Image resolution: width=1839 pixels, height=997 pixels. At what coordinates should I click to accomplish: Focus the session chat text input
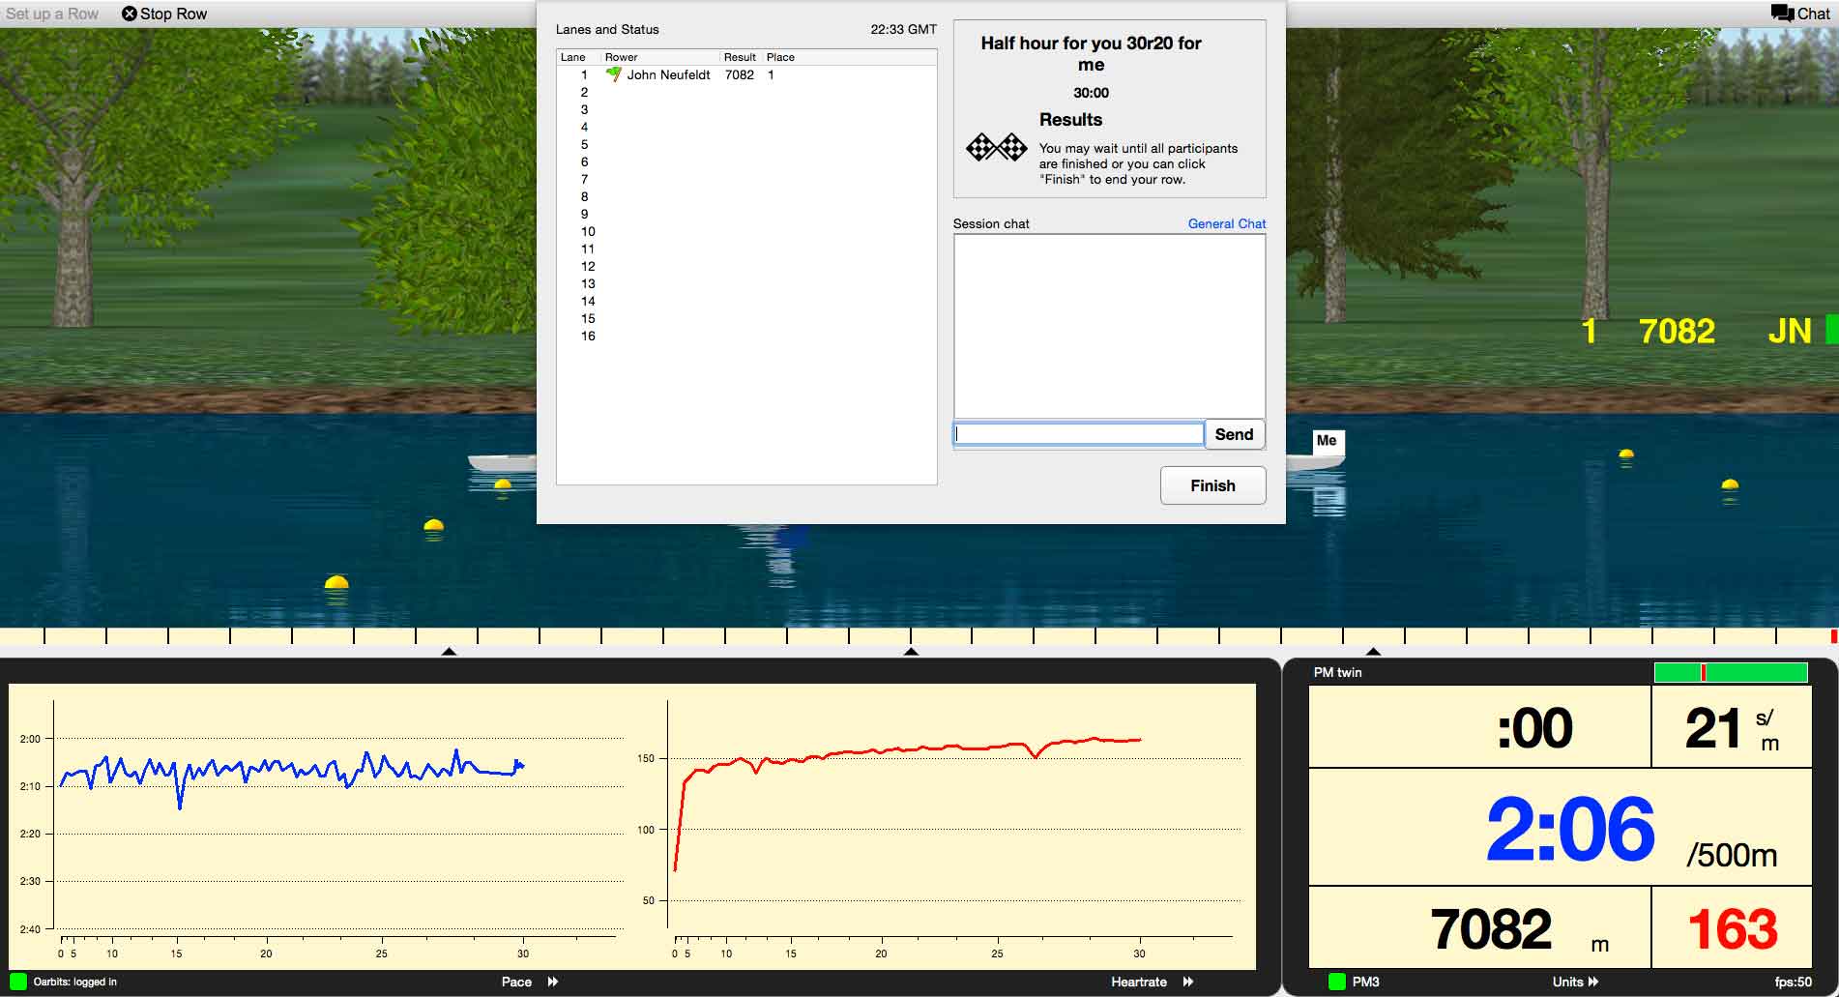point(1078,434)
